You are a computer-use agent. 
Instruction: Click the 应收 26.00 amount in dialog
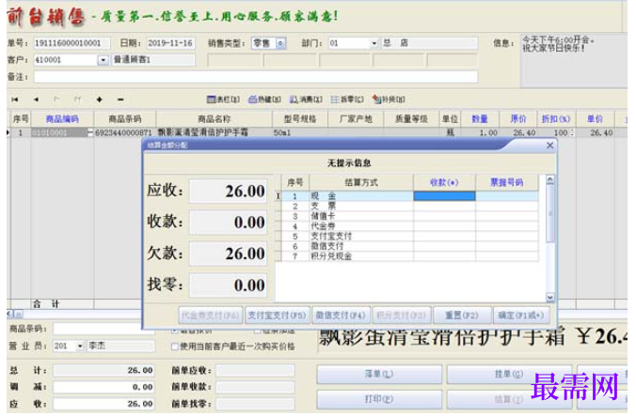tap(229, 191)
